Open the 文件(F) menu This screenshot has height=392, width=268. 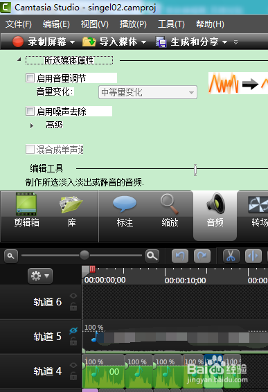point(19,24)
